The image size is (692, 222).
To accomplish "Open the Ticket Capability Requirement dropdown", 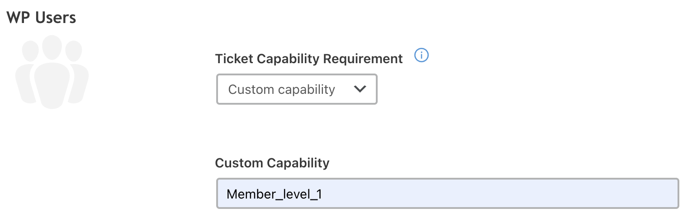I will pyautogui.click(x=297, y=89).
